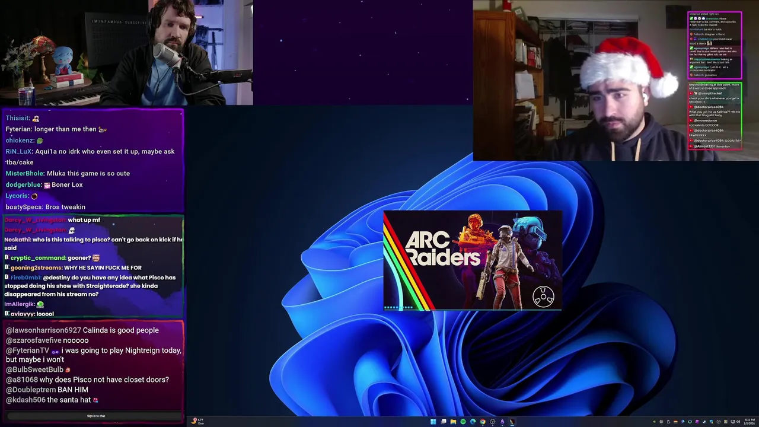Open network settings tray icon
Viewport: 759px width, 427px height.
coord(732,422)
